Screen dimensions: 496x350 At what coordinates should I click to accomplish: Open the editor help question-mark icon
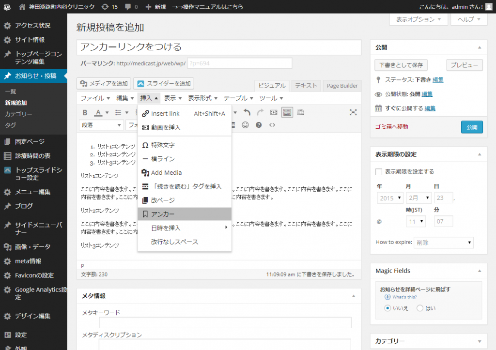click(259, 125)
